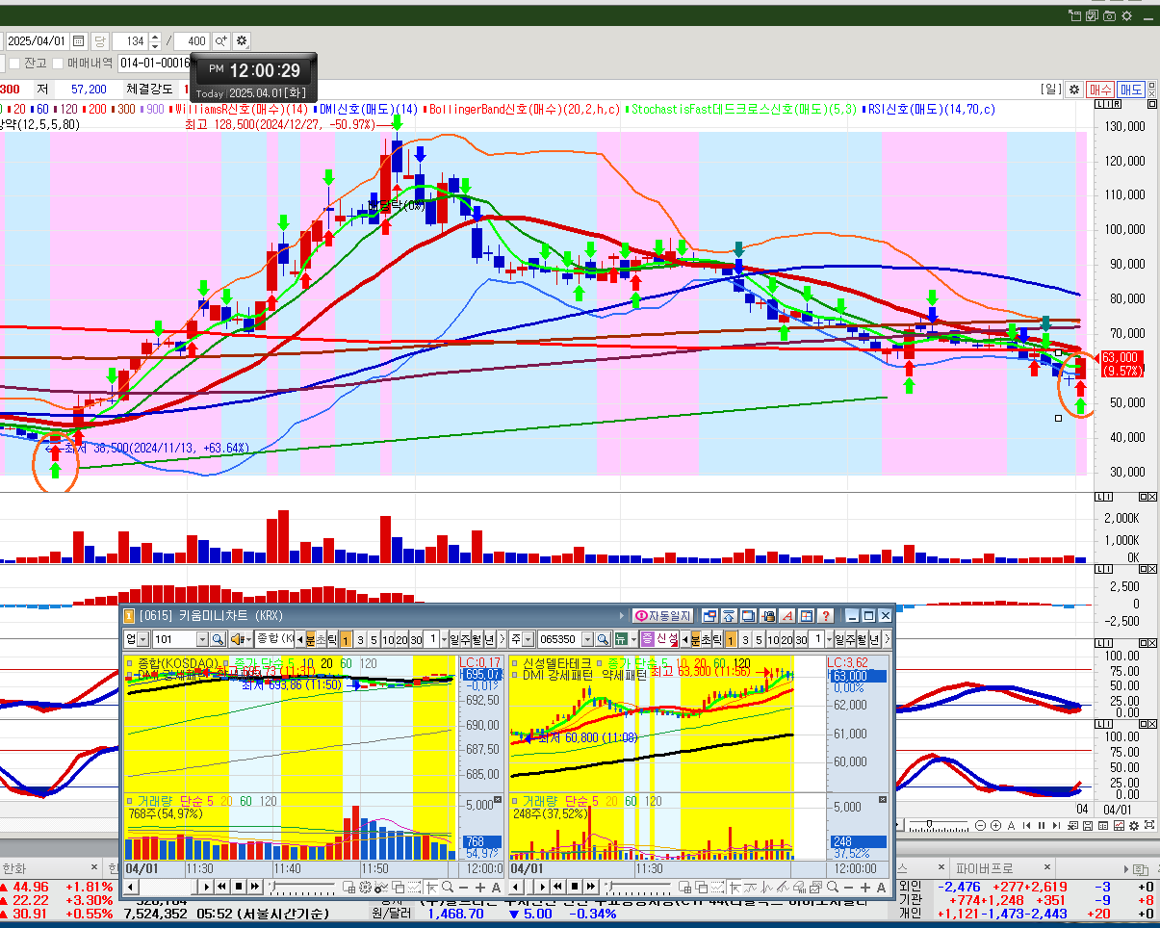The height and width of the screenshot is (928, 1160).
Task: Click the red question mark help icon
Action: coord(825,616)
